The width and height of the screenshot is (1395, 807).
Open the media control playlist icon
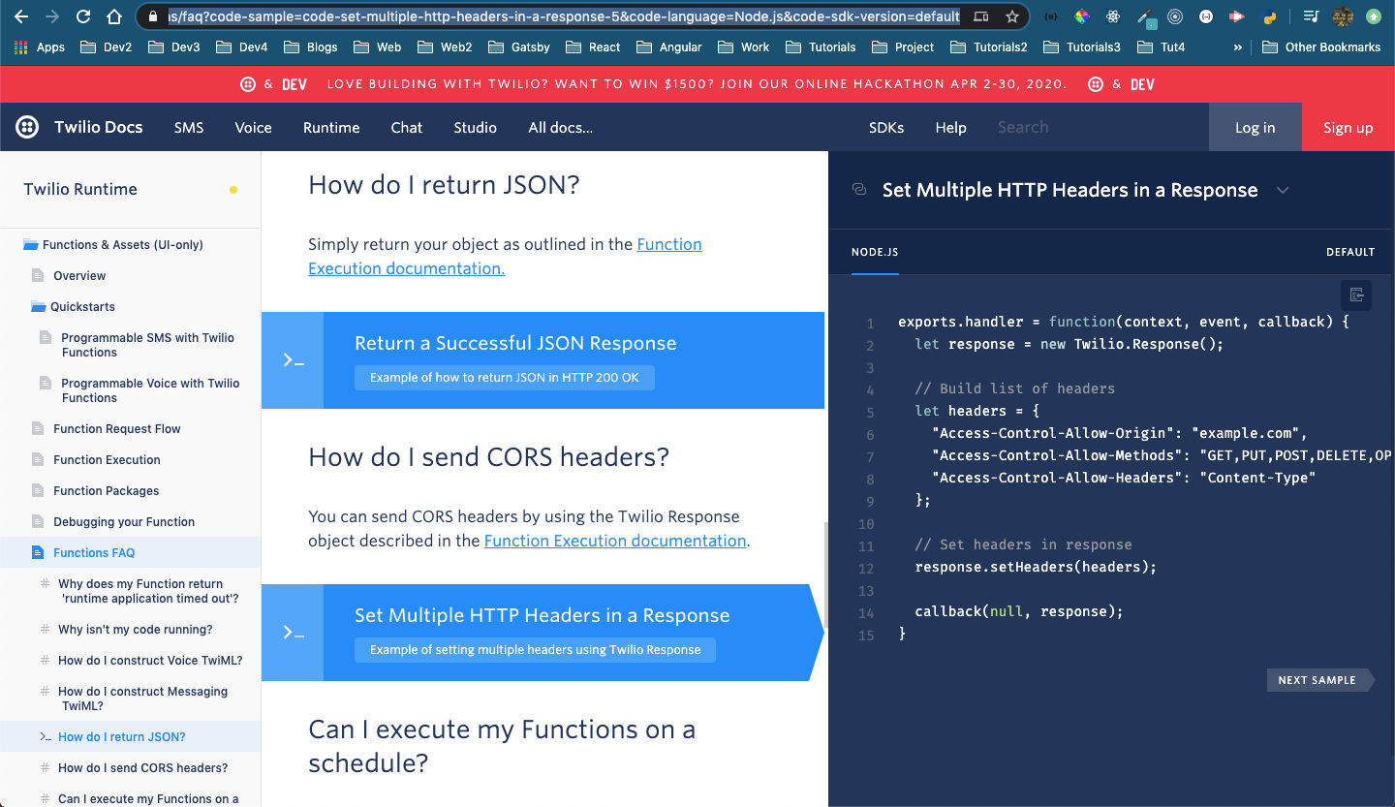coord(1311,16)
